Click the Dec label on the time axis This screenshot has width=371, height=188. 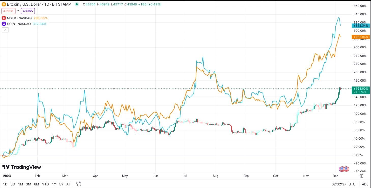tap(335, 176)
